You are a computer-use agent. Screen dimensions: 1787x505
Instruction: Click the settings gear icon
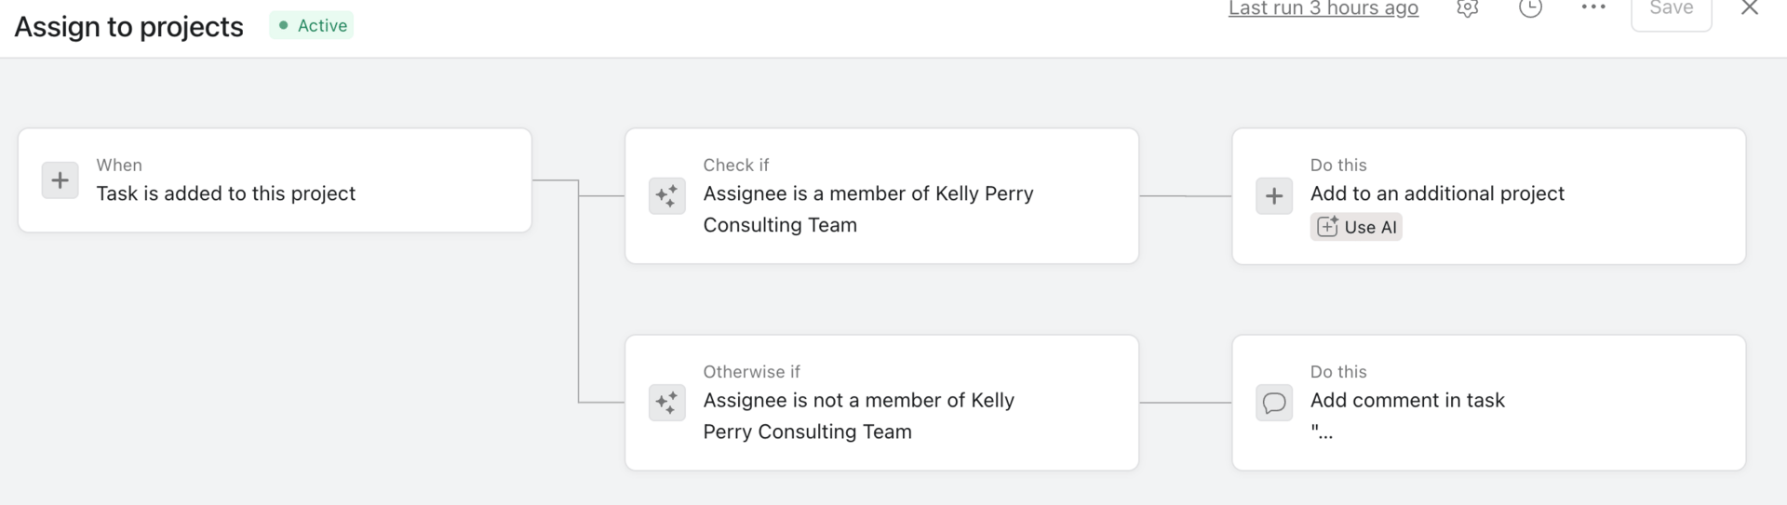1468,8
